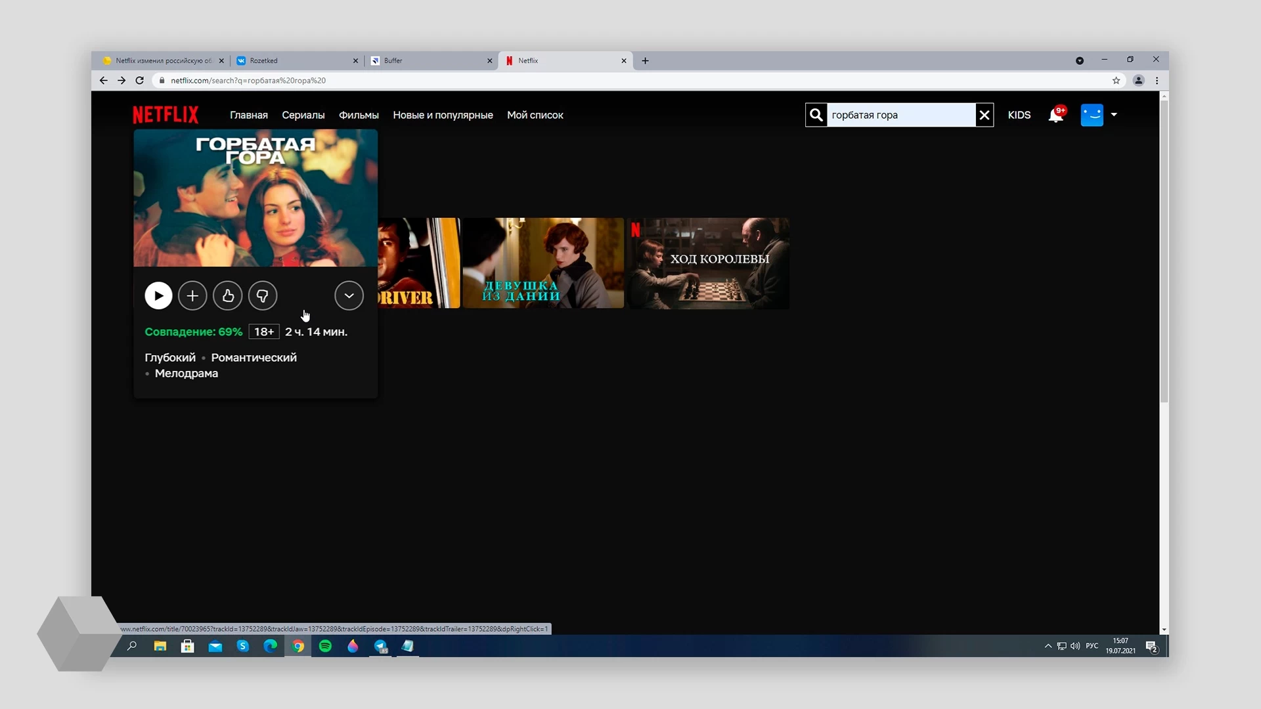Click the search magnifier icon
The height and width of the screenshot is (709, 1261).
point(816,115)
